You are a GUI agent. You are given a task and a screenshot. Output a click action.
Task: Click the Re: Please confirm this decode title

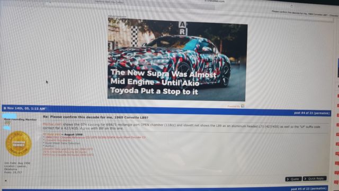(x=95, y=117)
